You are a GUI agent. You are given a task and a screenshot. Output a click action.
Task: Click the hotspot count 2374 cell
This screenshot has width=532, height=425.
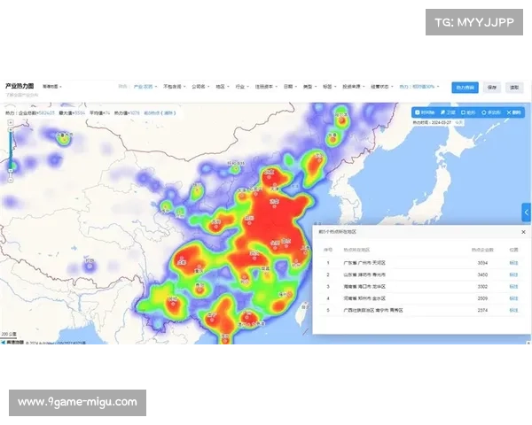pyautogui.click(x=482, y=311)
